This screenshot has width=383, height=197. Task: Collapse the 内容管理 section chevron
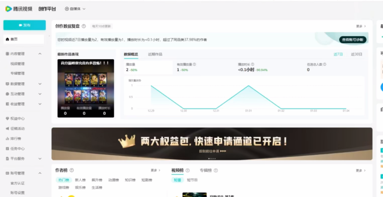pos(40,54)
